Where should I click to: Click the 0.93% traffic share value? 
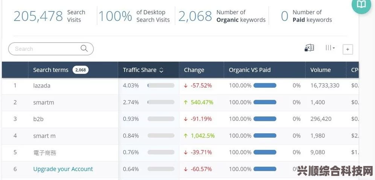point(131,119)
